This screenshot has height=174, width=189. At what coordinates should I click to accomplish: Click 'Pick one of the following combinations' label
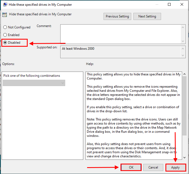coord(31,76)
